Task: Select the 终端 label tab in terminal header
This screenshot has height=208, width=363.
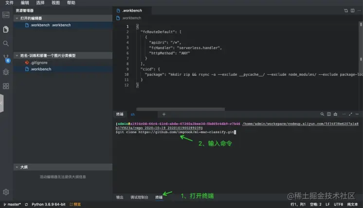Action: click(120, 114)
